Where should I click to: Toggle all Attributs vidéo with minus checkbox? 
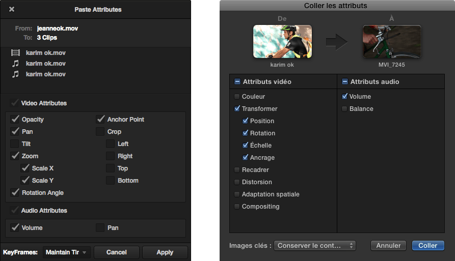tap(237, 82)
